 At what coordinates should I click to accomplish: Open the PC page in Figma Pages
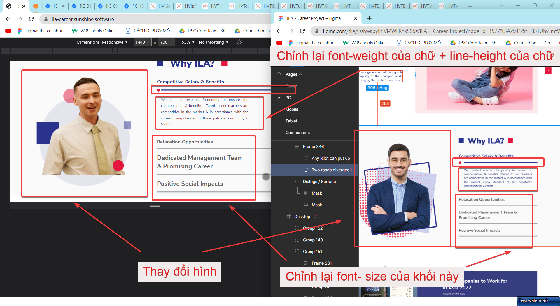pos(288,98)
